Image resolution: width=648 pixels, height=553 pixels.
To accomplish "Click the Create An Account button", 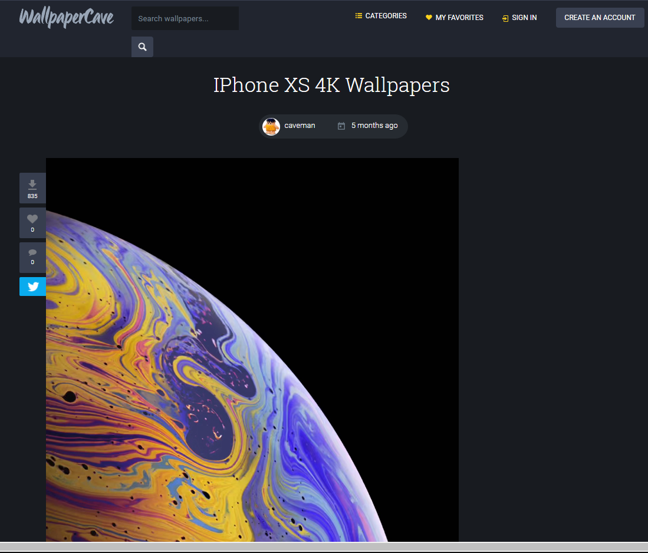I will (600, 18).
